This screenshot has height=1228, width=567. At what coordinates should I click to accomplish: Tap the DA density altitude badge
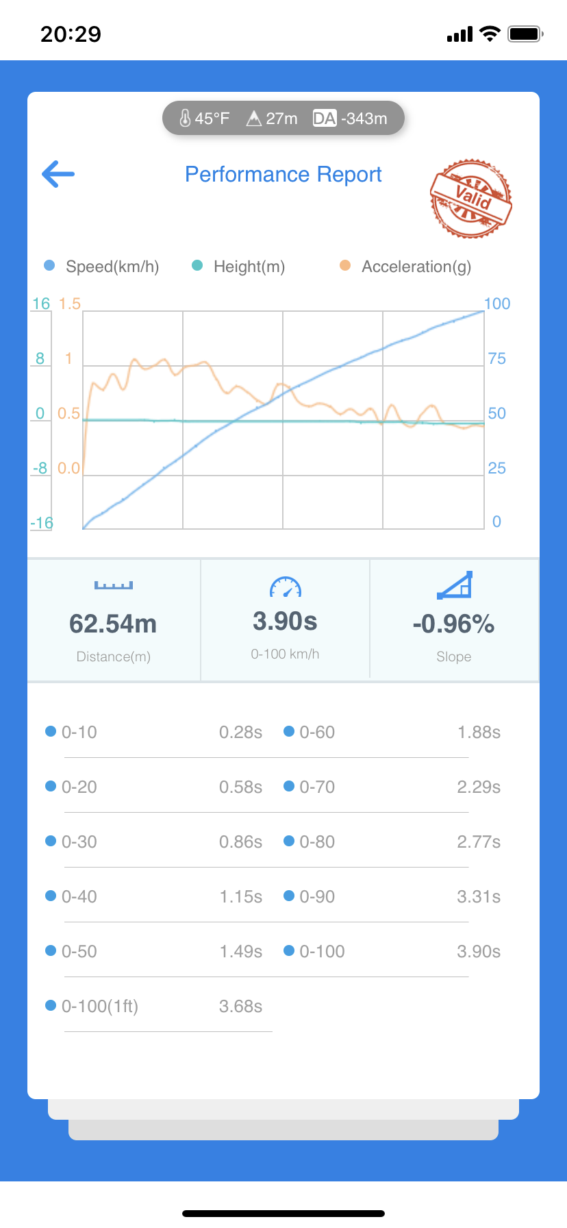[x=324, y=119]
